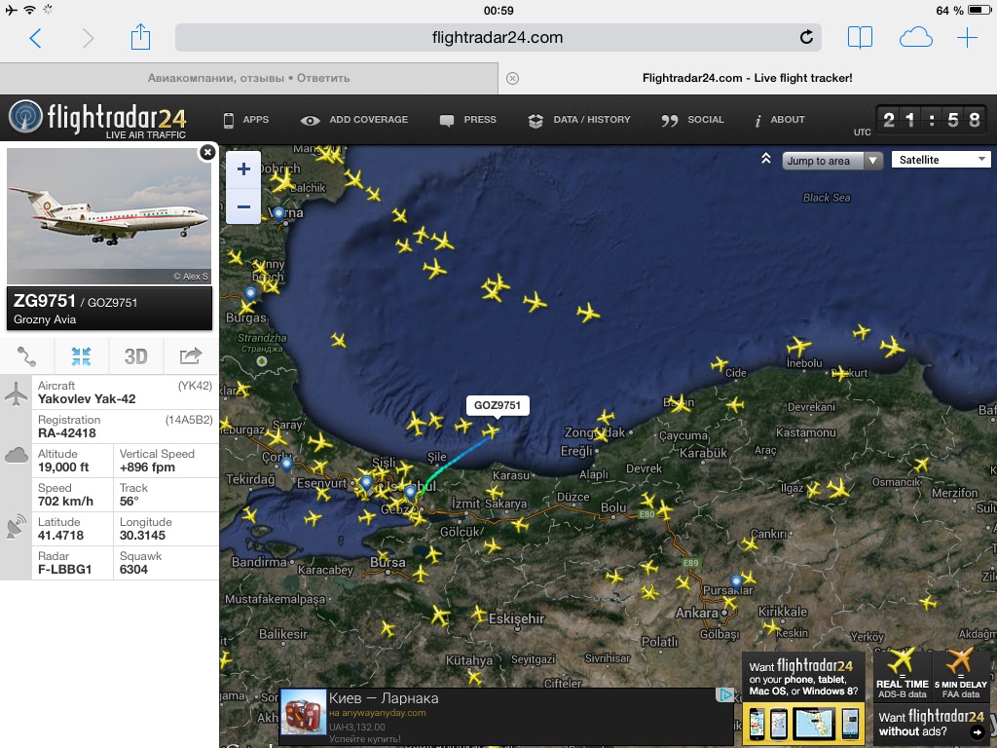Tap the Safari forward arrow
Image resolution: width=997 pixels, height=748 pixels.
(88, 38)
